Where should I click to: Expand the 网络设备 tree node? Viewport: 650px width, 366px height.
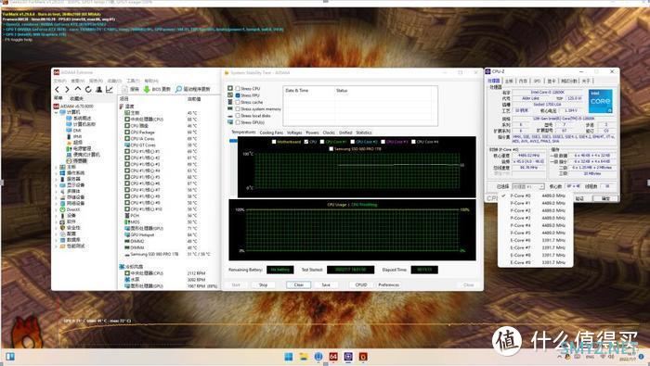pyautogui.click(x=57, y=204)
